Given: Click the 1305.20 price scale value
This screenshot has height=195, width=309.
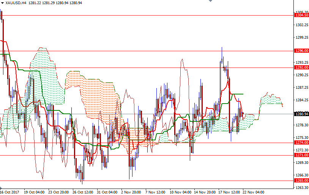Looking at the screenshot, I should click(301, 12).
